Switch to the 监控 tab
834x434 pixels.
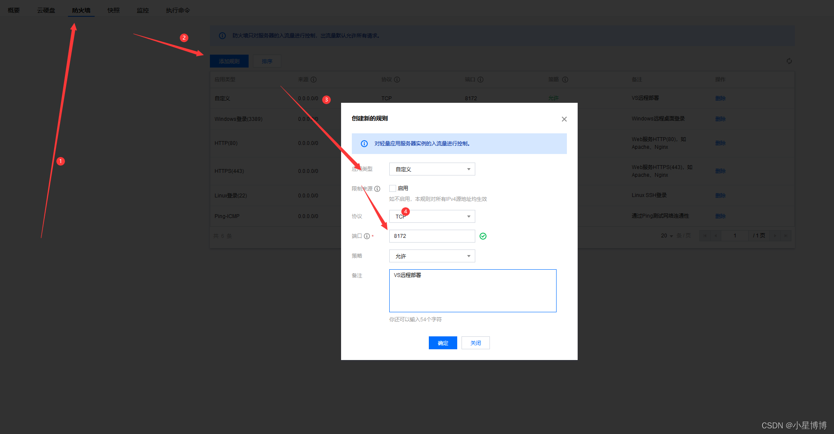[x=143, y=10]
